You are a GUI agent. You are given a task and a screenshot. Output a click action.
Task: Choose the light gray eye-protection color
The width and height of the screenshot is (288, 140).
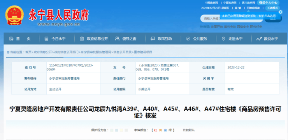[126, 130]
